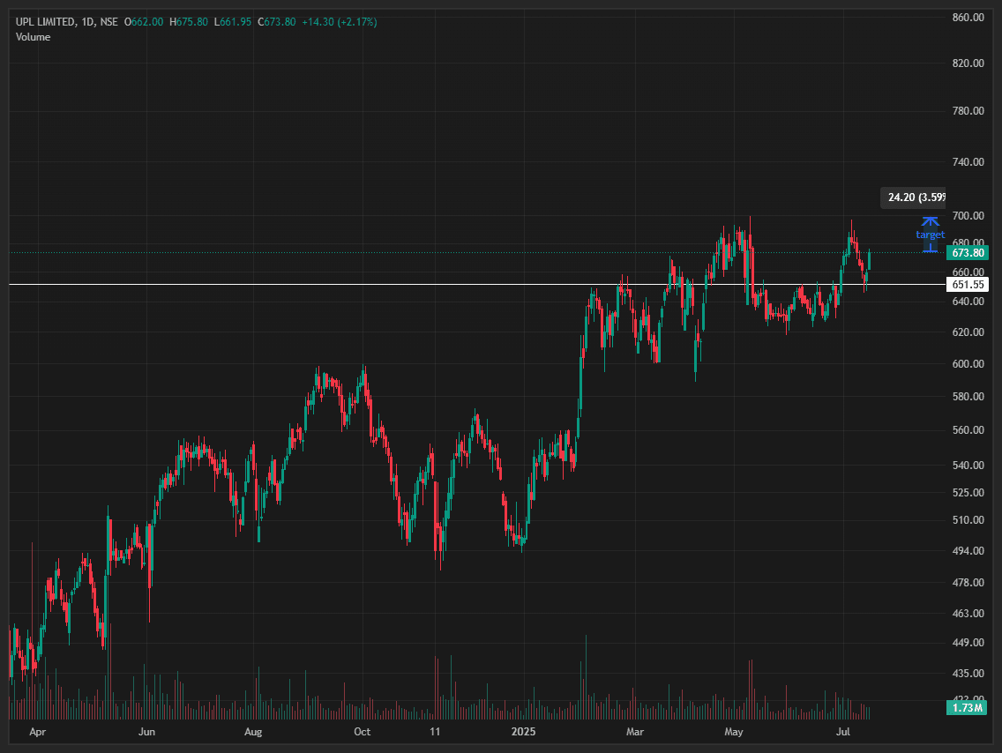Click the 560.00 price axis label
The width and height of the screenshot is (1002, 753).
click(968, 429)
